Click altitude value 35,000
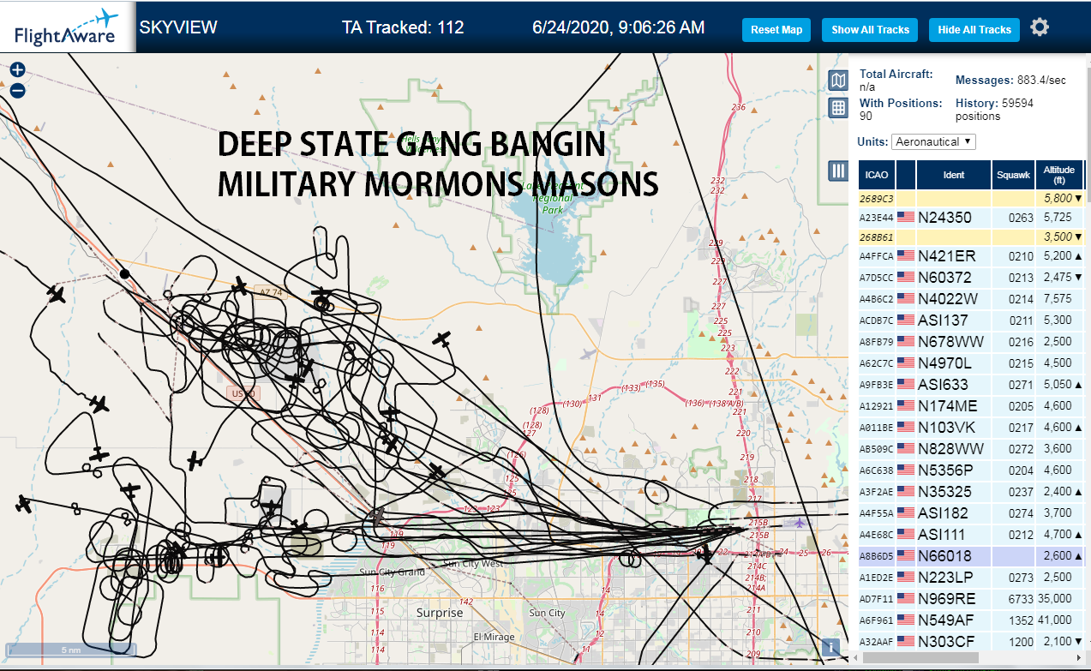 (1057, 598)
